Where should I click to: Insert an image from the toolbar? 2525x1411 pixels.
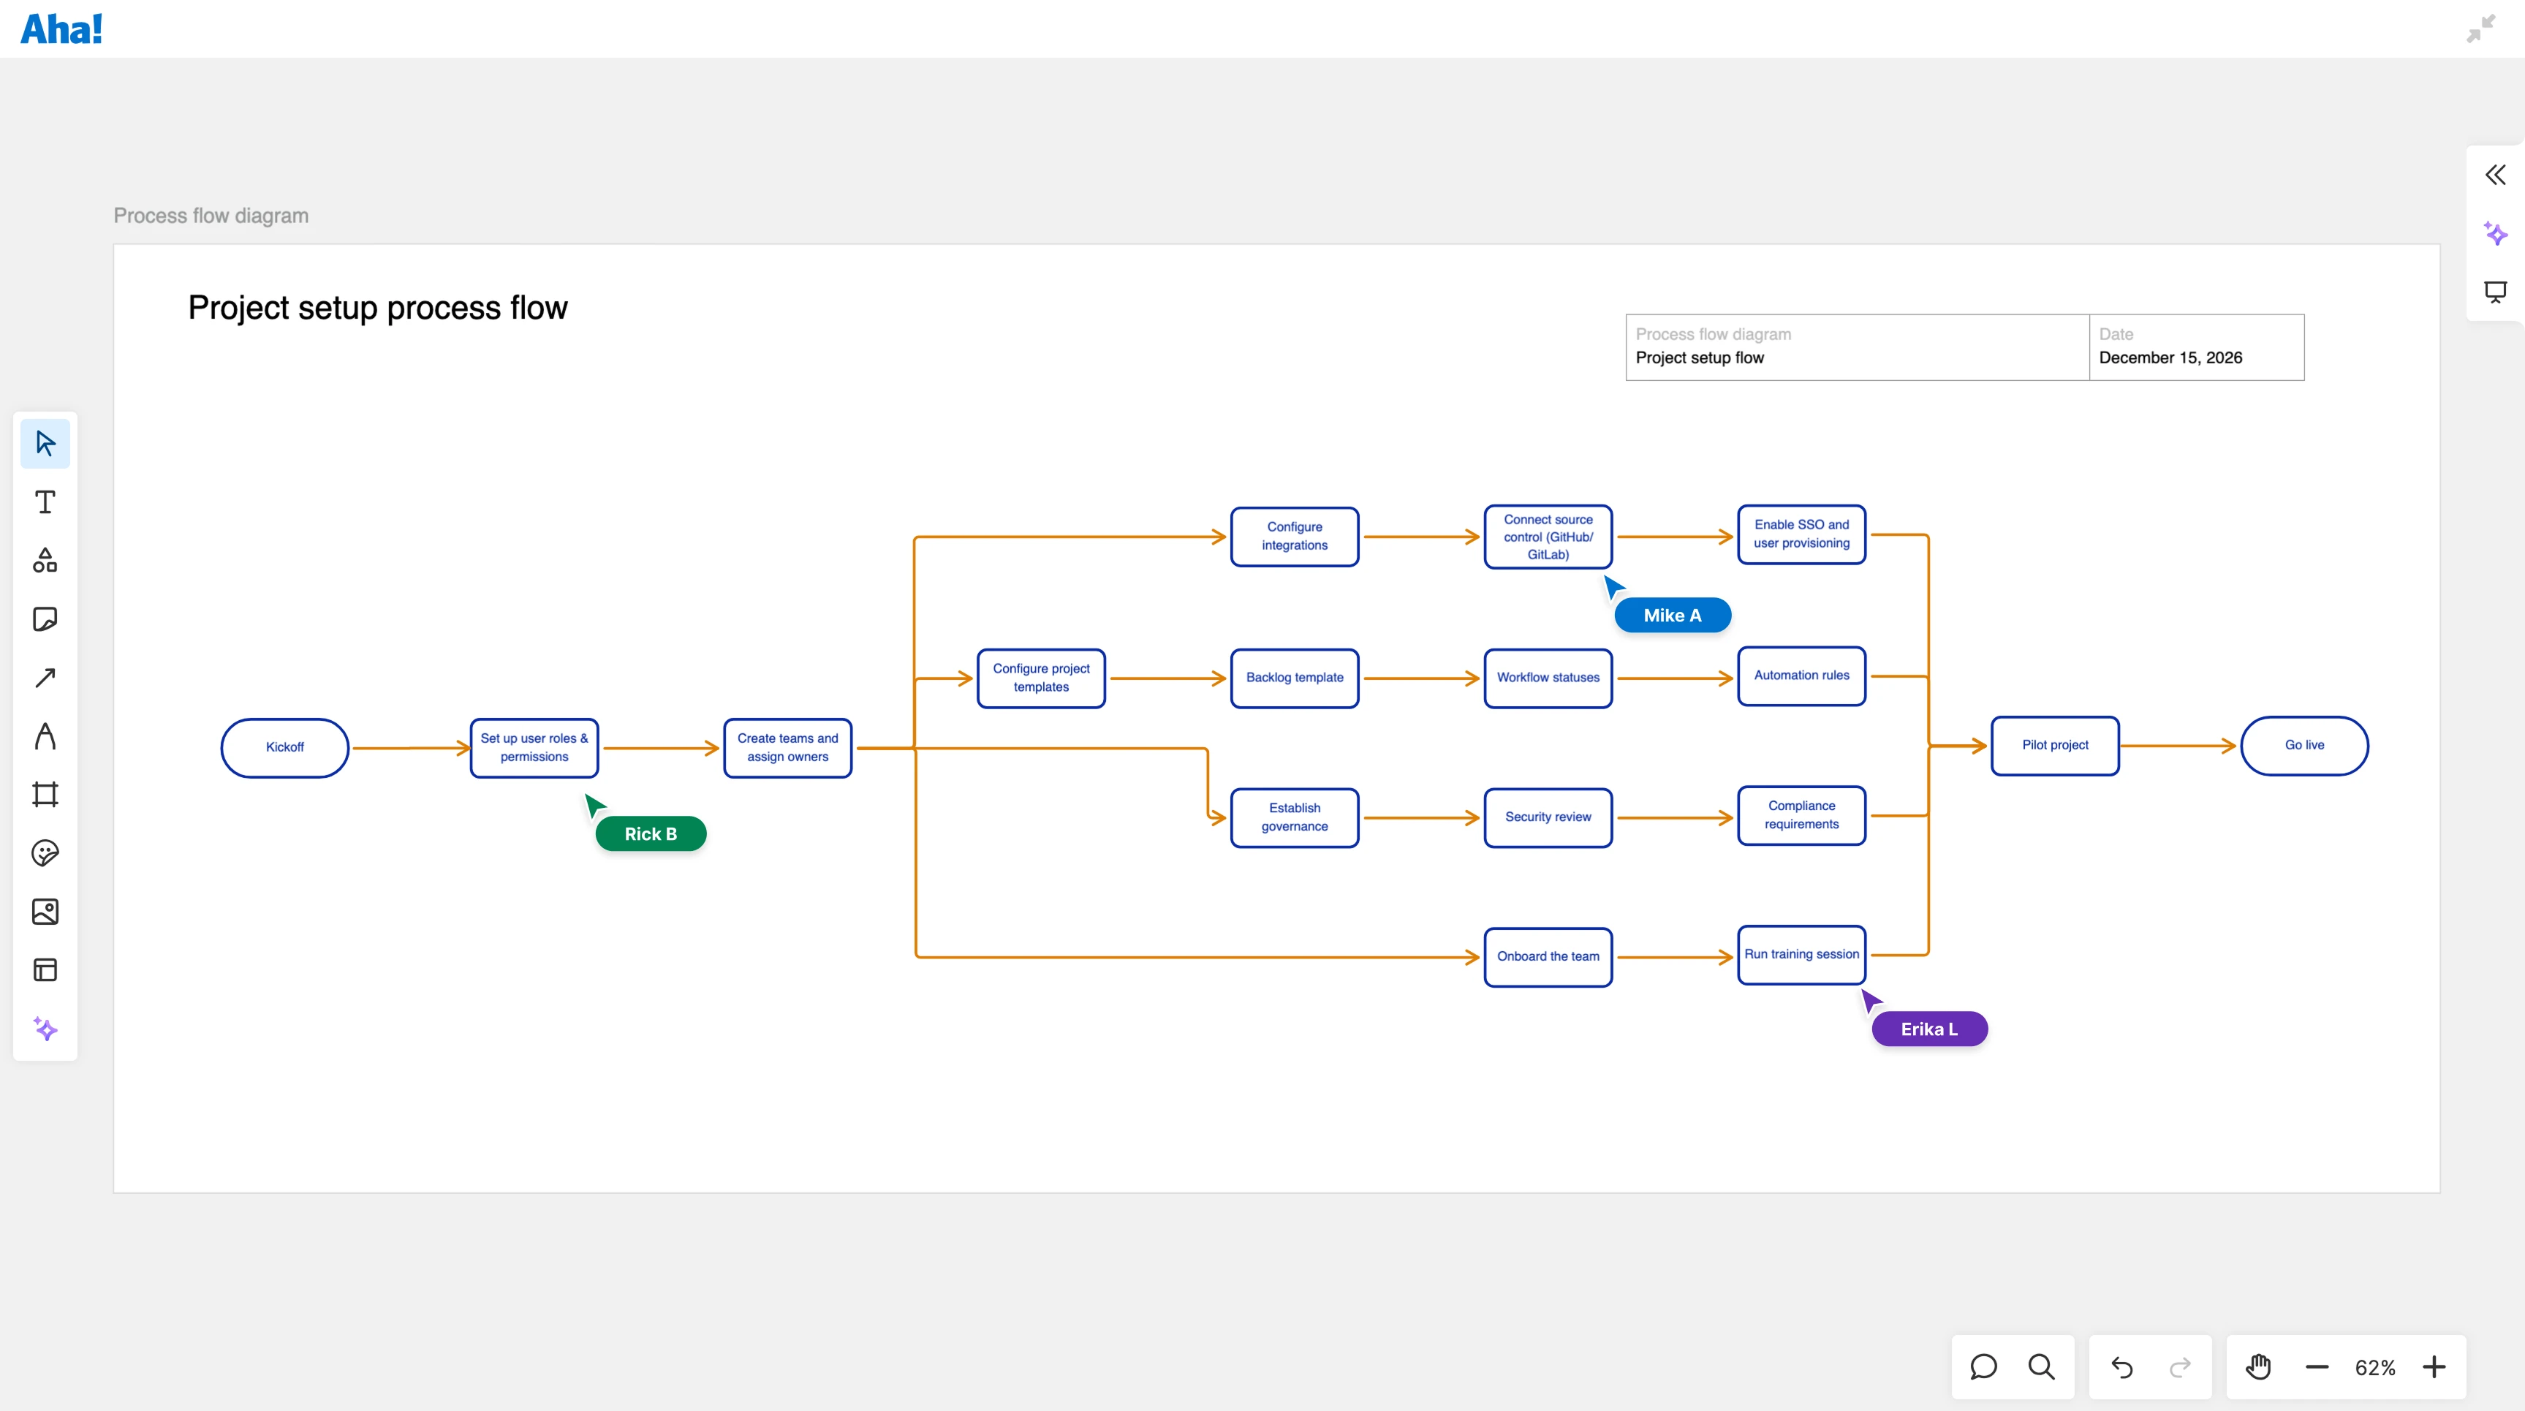45,911
